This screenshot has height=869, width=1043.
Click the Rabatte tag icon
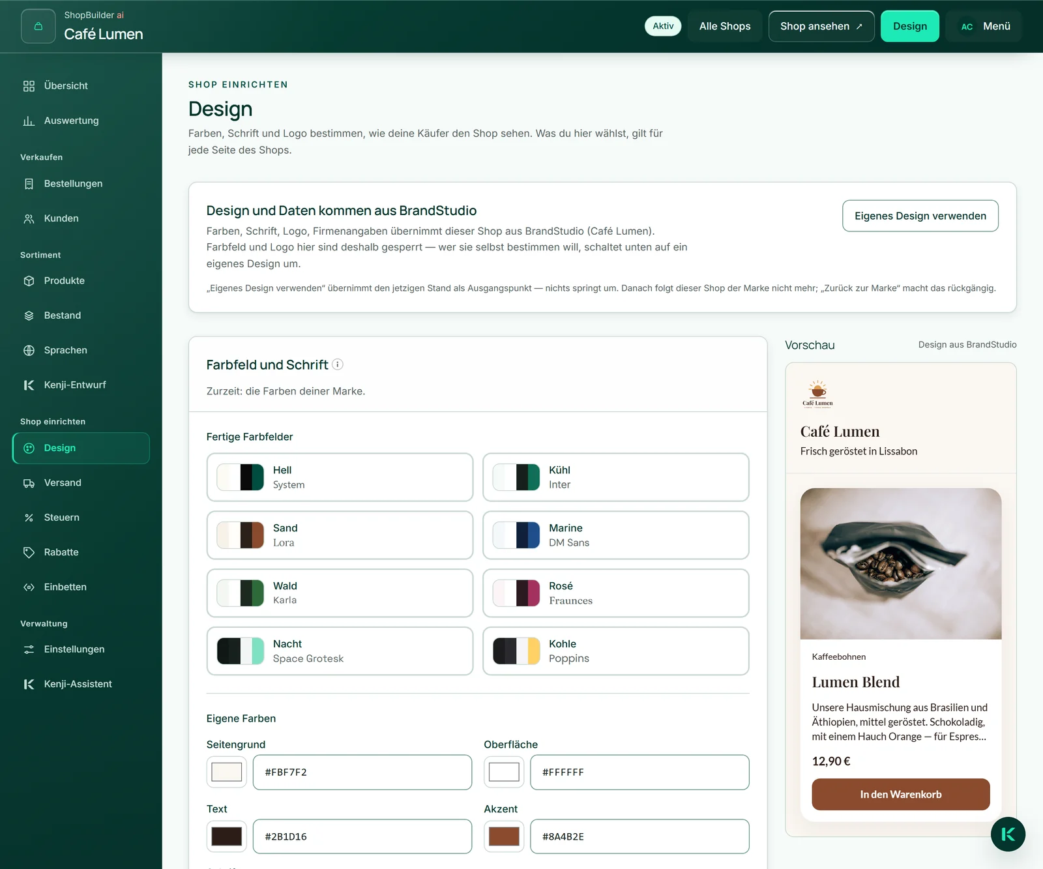click(x=29, y=552)
